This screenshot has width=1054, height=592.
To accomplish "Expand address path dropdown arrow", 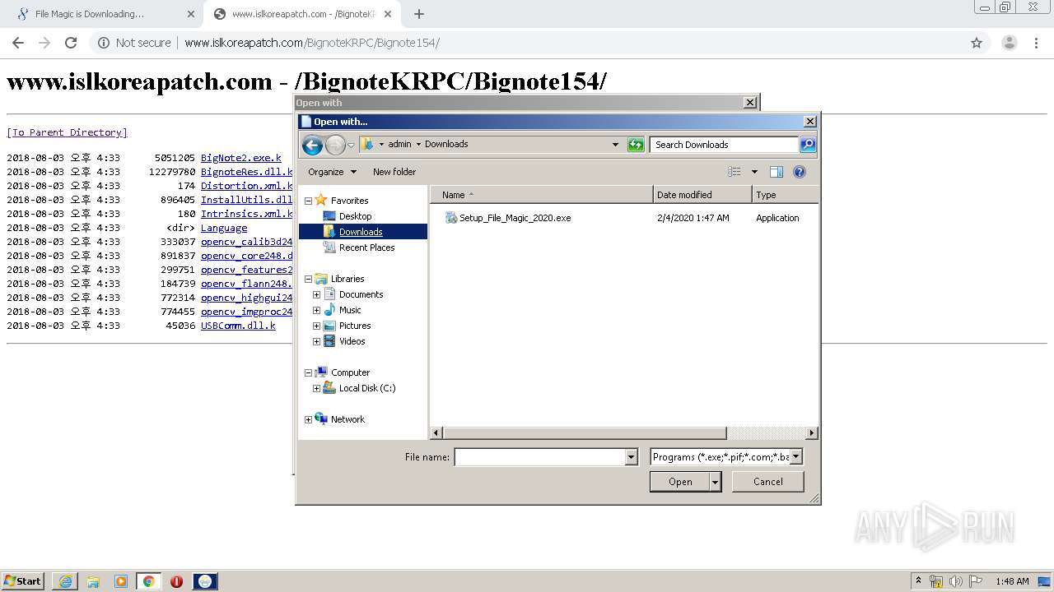I will click(x=615, y=145).
